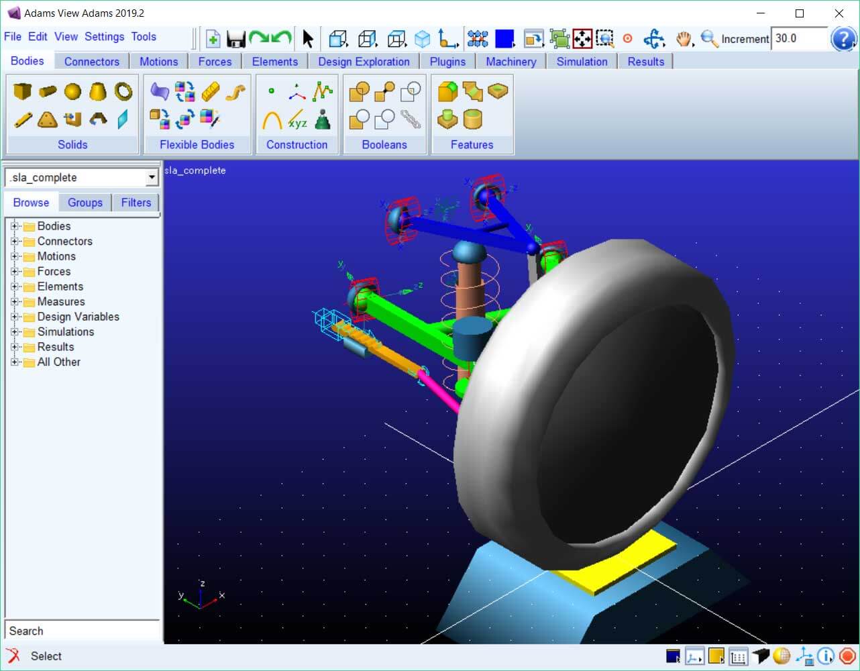Click the blue background color swatch
This screenshot has height=671, width=860.
(x=504, y=39)
